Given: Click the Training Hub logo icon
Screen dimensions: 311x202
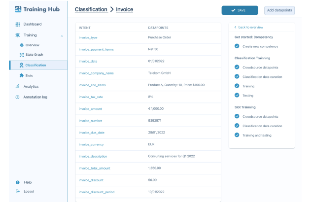Looking at the screenshot, I should 18,9.
